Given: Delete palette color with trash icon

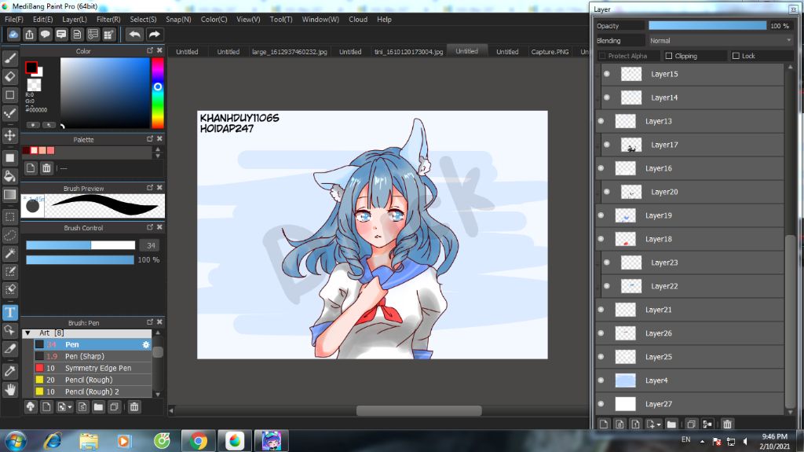Looking at the screenshot, I should pyautogui.click(x=46, y=168).
